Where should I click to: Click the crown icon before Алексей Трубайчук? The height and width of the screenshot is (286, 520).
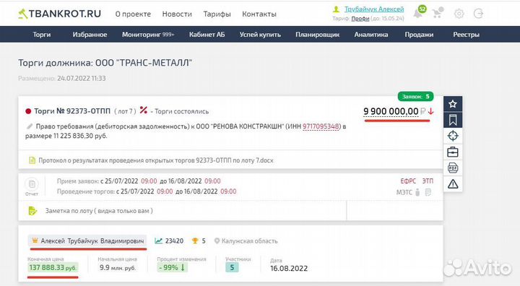tap(35, 240)
